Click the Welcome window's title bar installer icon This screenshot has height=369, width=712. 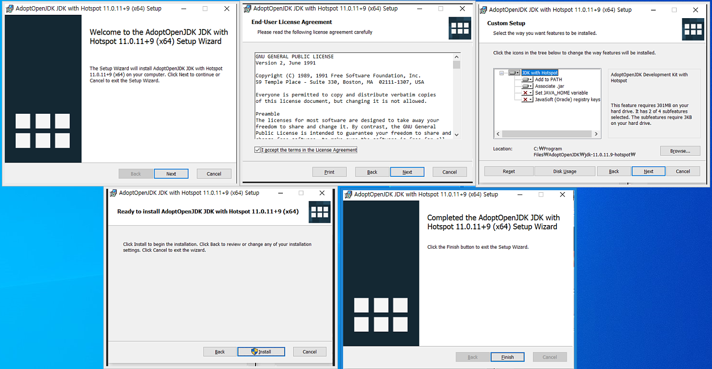(x=10, y=9)
